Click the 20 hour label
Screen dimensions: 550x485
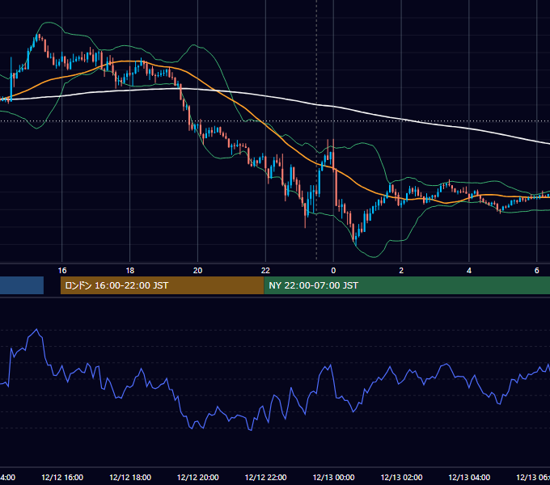click(x=198, y=271)
